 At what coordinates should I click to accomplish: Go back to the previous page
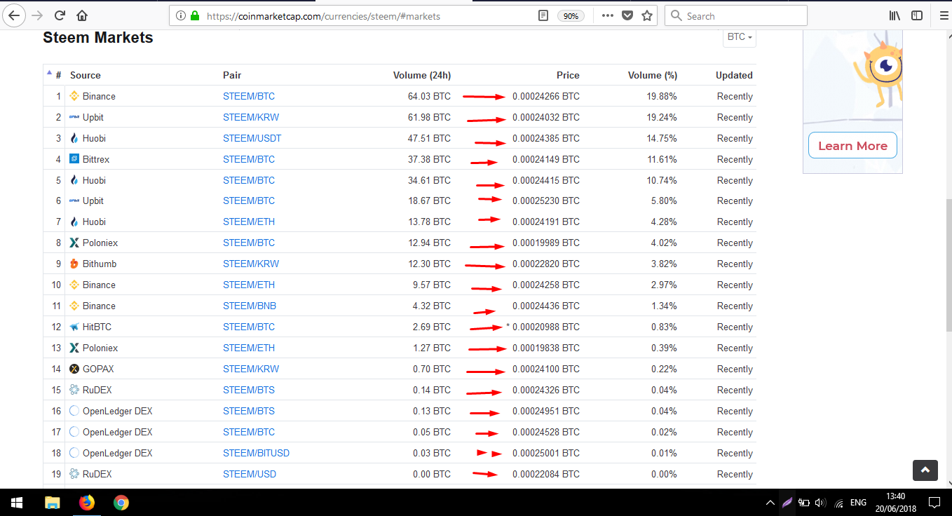(13, 15)
